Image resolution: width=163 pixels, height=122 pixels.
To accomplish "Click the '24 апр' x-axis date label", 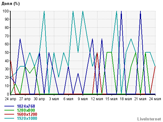I will pyautogui.click(x=10, y=99).
